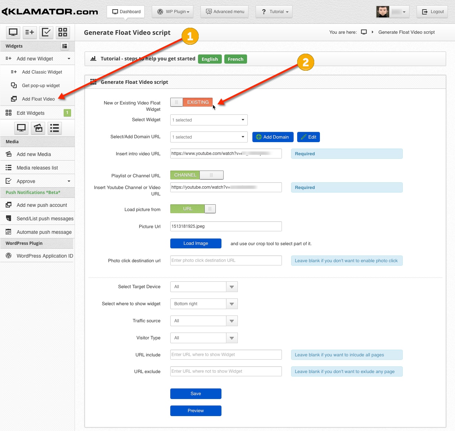Image resolution: width=455 pixels, height=431 pixels.
Task: Click the Add Float Video icon
Action: point(14,99)
